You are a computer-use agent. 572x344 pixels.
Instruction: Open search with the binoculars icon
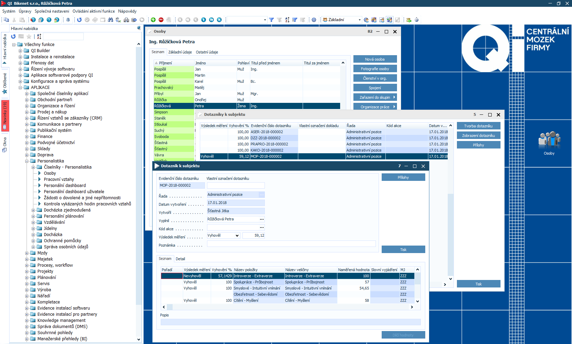pyautogui.click(x=110, y=20)
